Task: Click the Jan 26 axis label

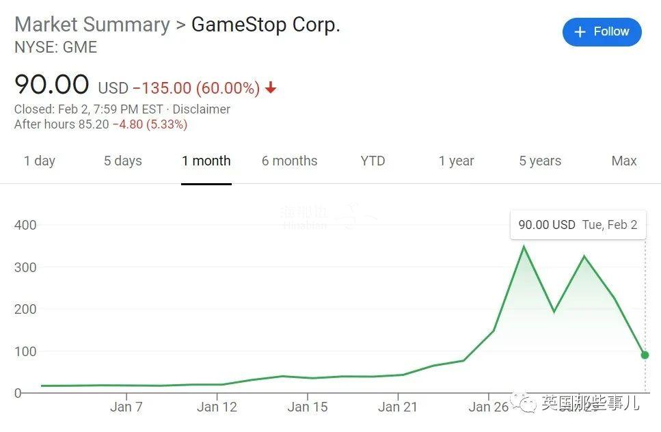Action: coord(488,407)
